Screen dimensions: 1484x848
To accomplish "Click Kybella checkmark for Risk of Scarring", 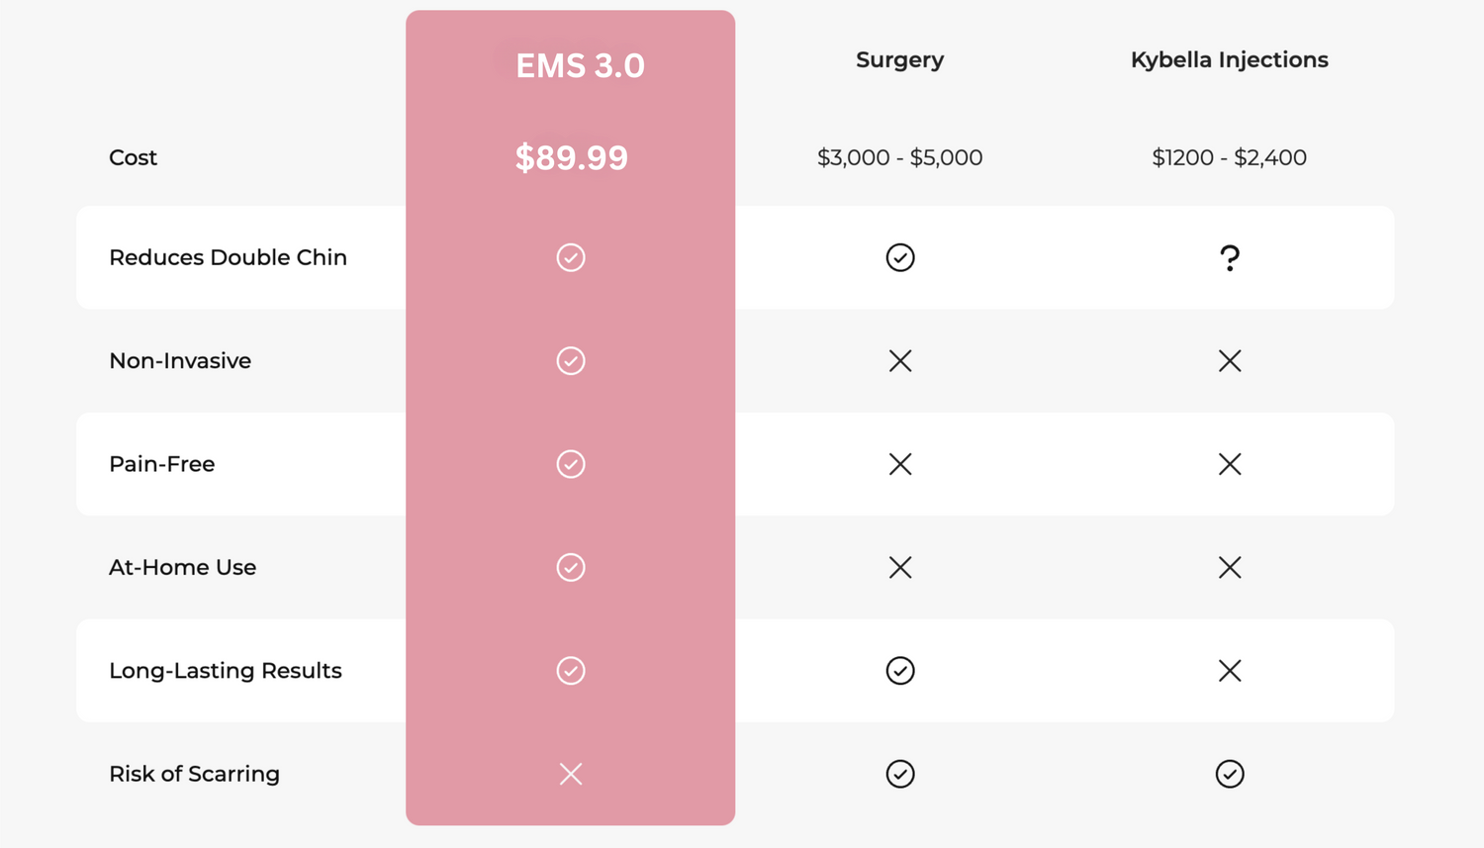I will click(1230, 774).
